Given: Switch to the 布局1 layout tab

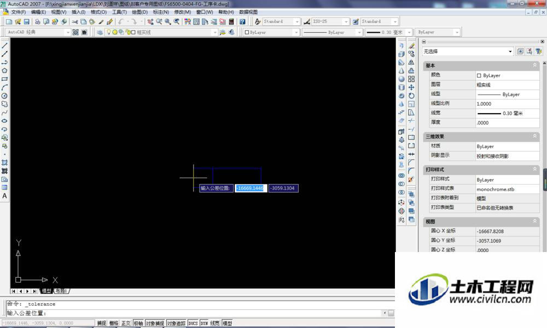Looking at the screenshot, I should click(61, 291).
